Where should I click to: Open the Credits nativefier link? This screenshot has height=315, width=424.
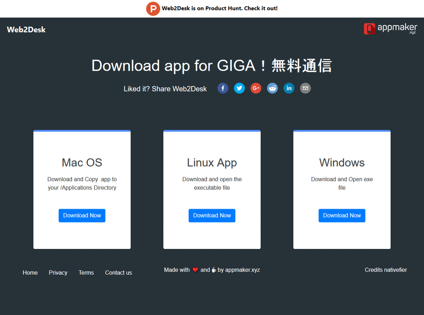pos(386,270)
